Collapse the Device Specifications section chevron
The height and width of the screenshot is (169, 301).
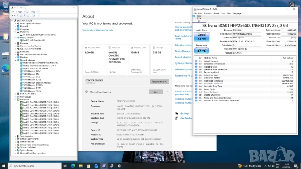tap(167, 92)
